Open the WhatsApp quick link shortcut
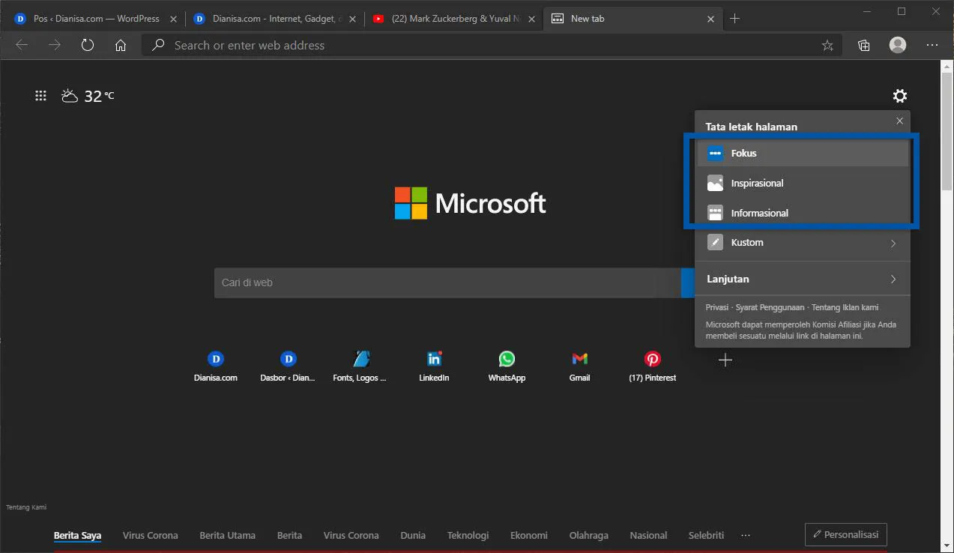The width and height of the screenshot is (954, 553). click(x=506, y=358)
